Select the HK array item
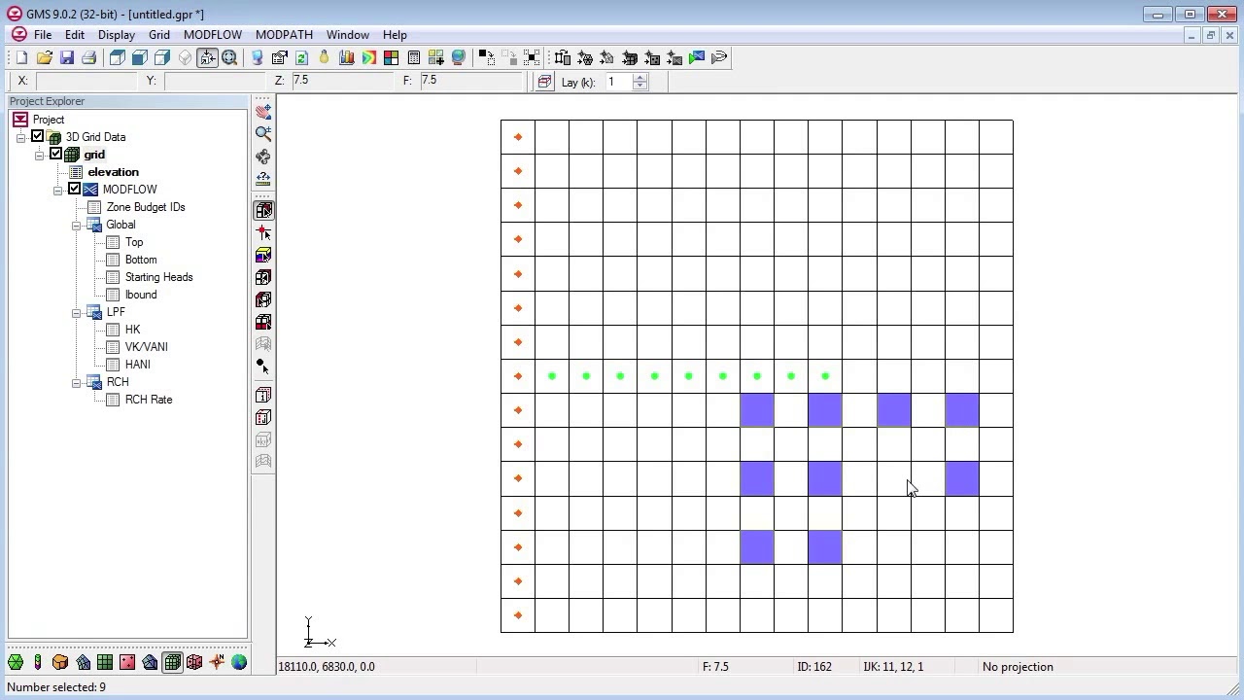Image resolution: width=1244 pixels, height=700 pixels. click(133, 330)
